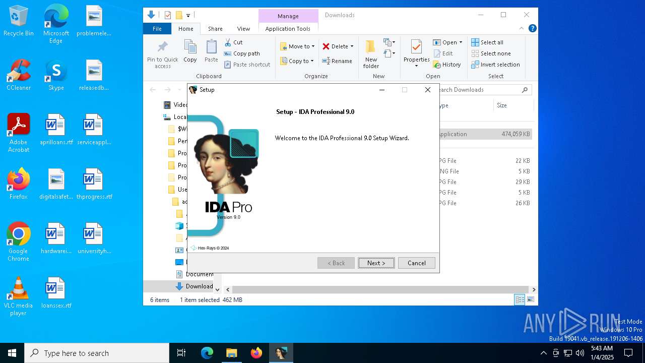This screenshot has height=363, width=645.
Task: Open CCleaner desktop shortcut
Action: pyautogui.click(x=19, y=75)
